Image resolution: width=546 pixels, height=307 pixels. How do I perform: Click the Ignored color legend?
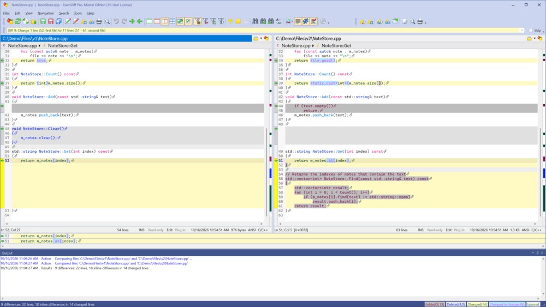click(533, 304)
